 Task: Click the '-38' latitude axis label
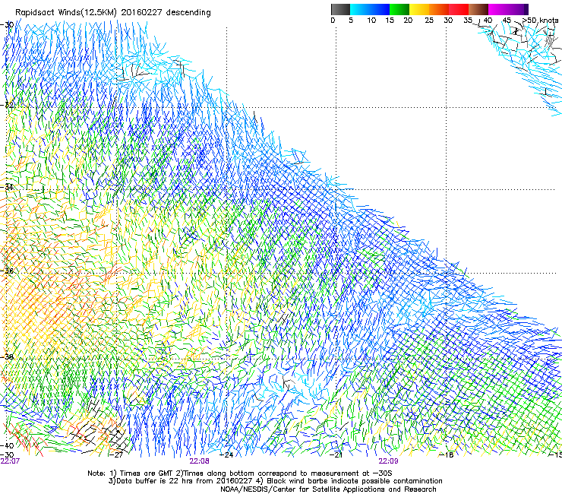[x=7, y=357]
